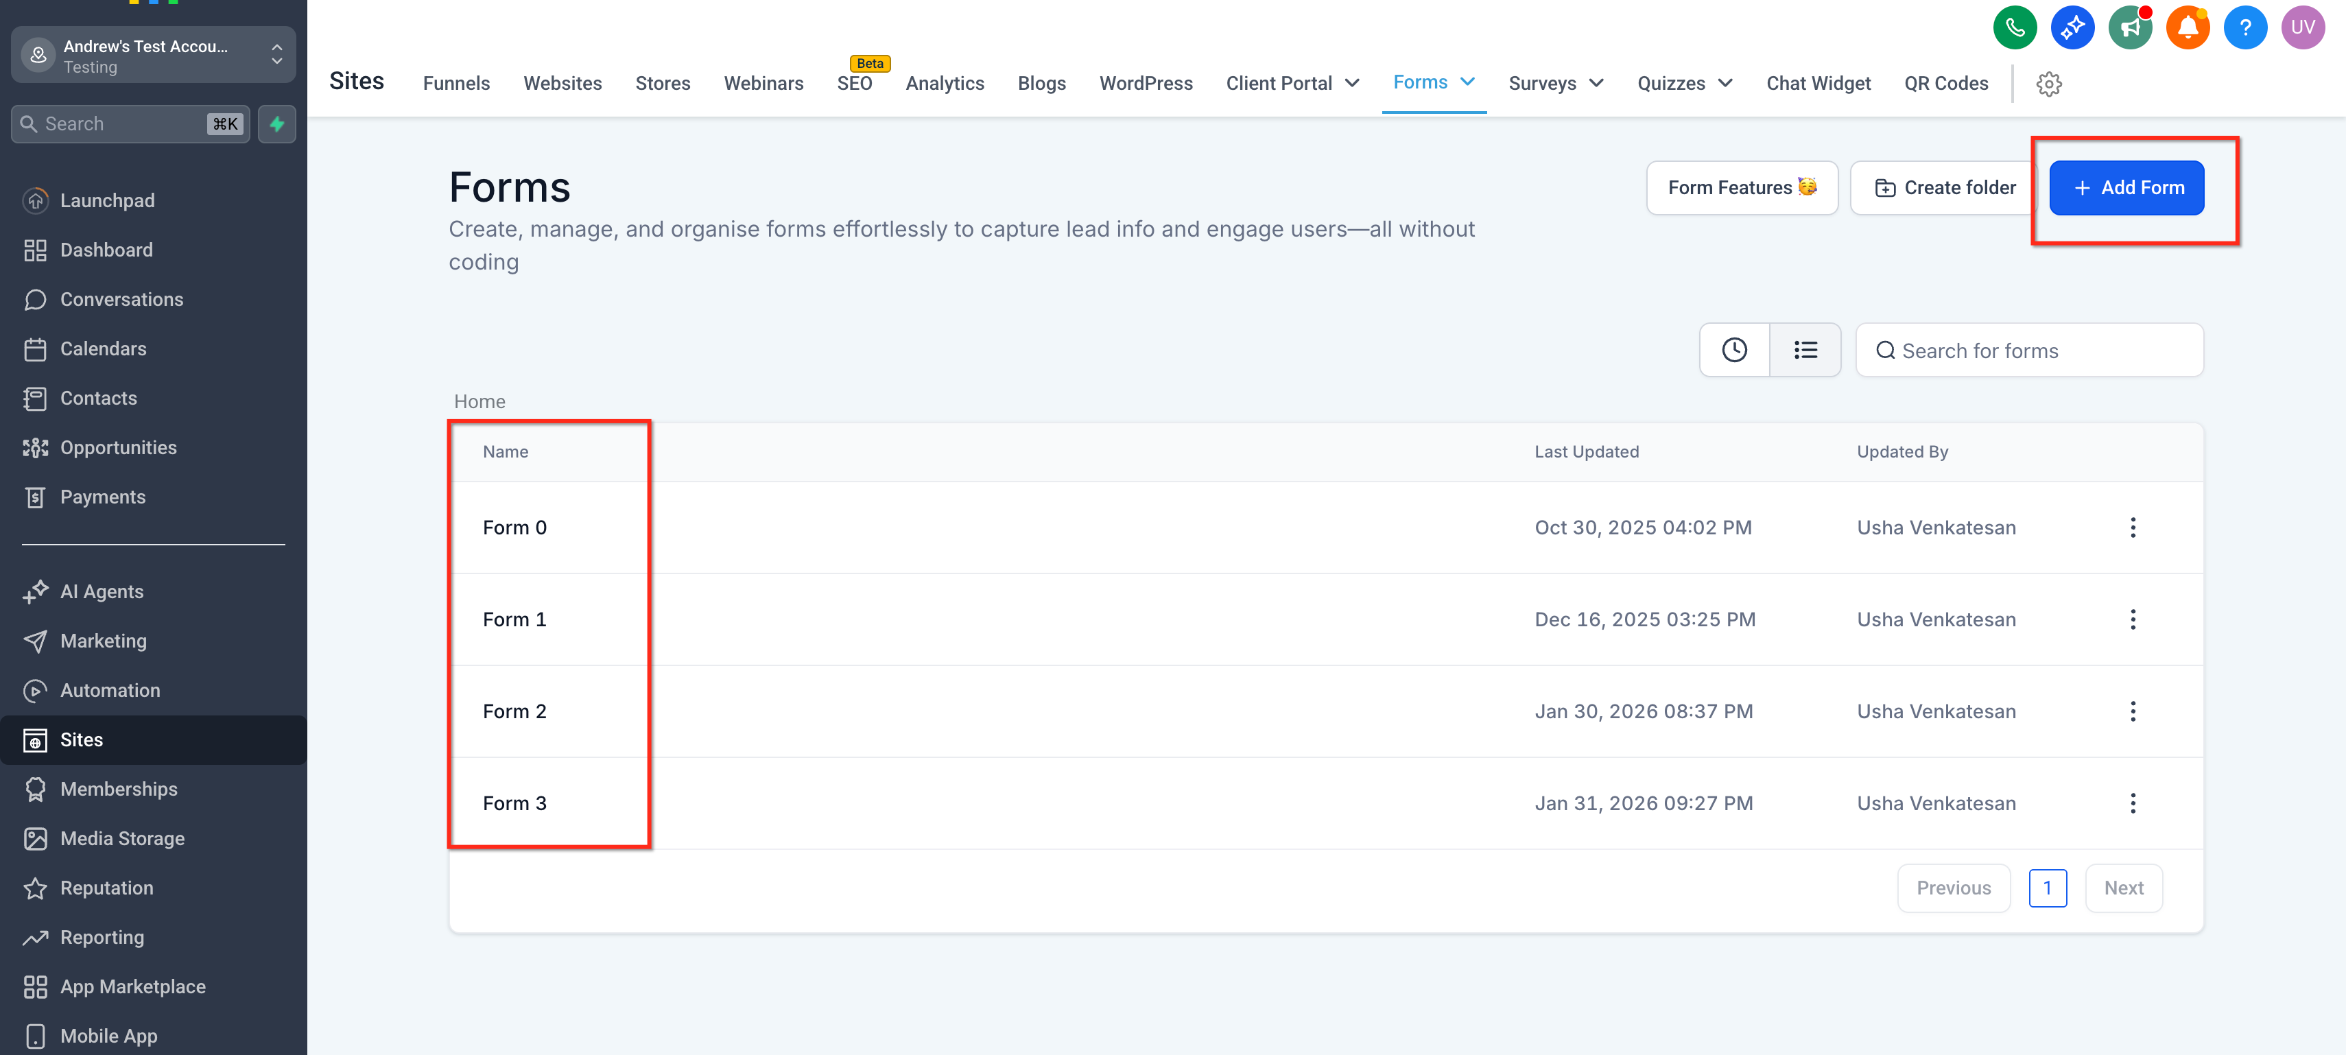
Task: Open Automation in the sidebar
Action: [109, 691]
